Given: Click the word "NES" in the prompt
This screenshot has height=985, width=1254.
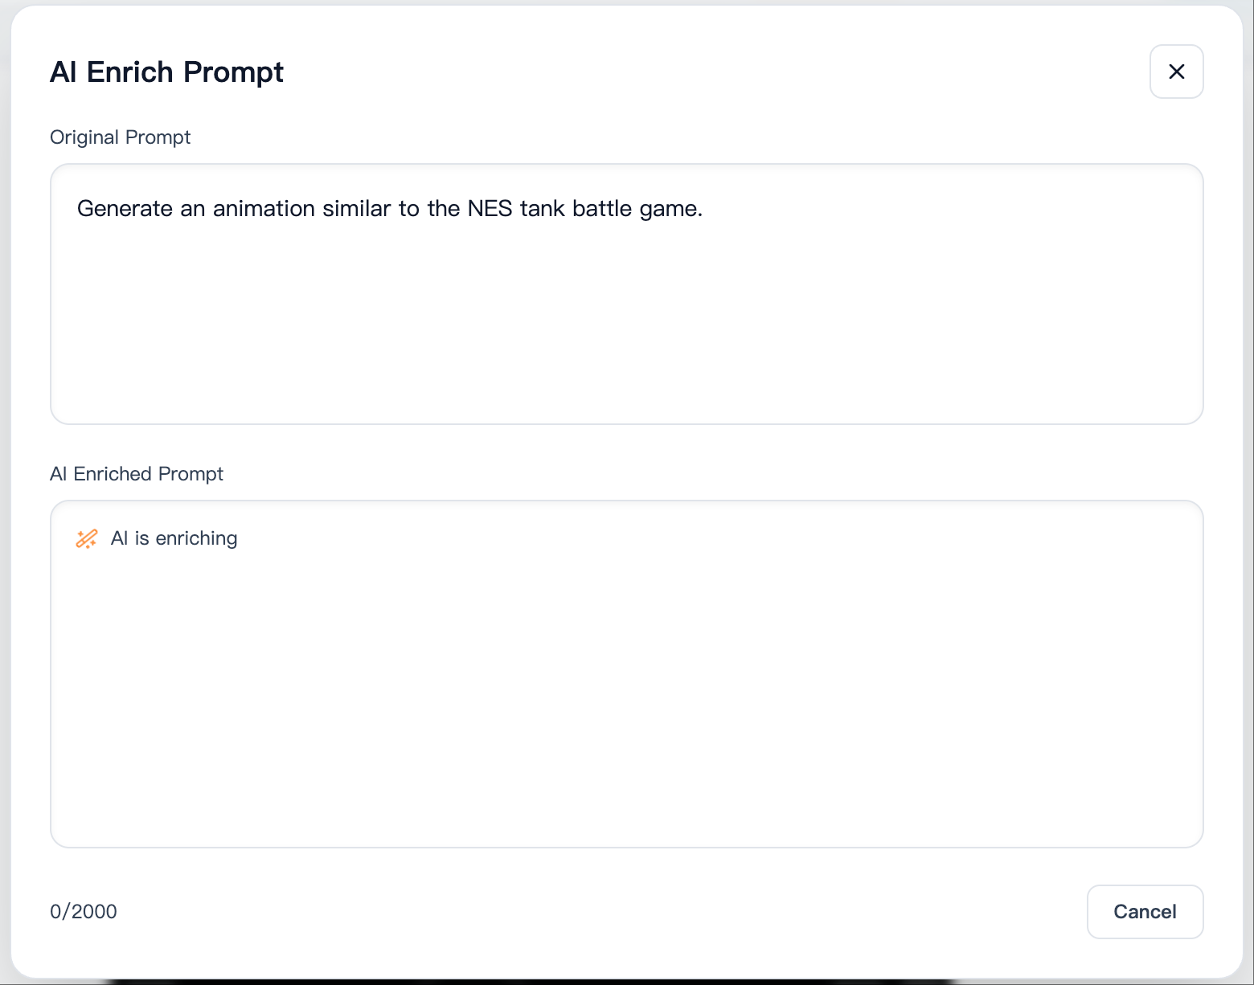Looking at the screenshot, I should click(490, 209).
